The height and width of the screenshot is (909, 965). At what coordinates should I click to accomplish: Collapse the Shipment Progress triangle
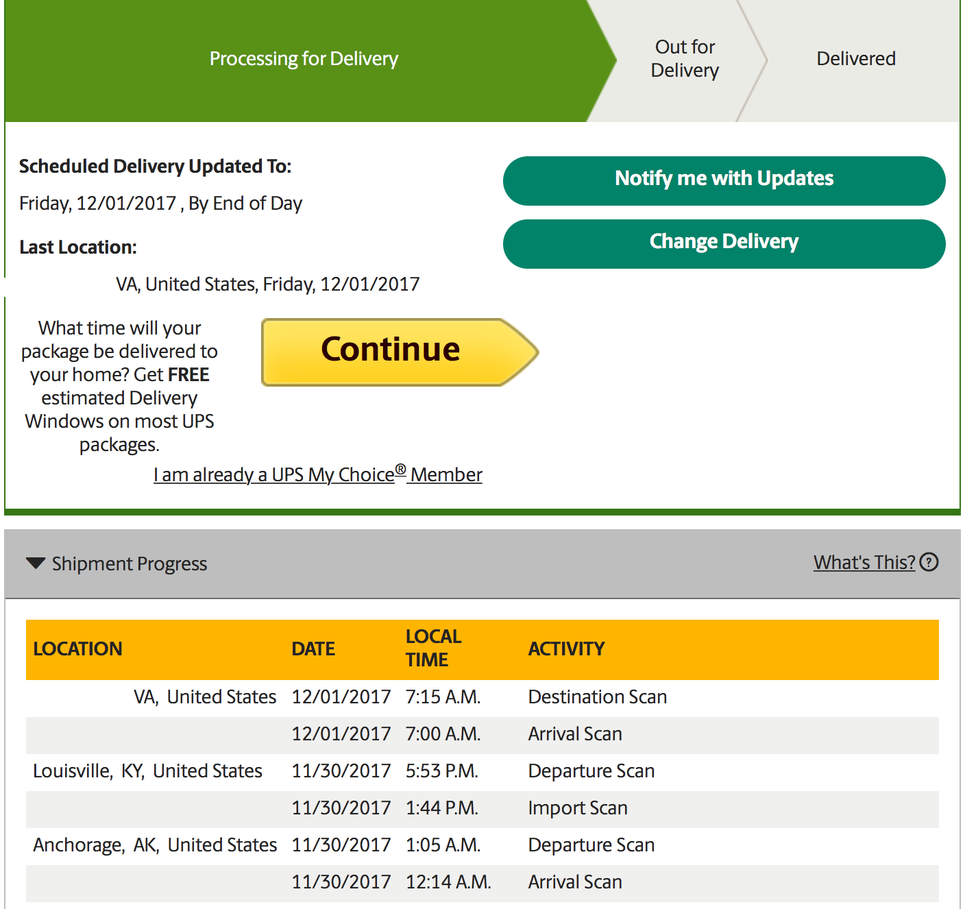click(x=35, y=563)
